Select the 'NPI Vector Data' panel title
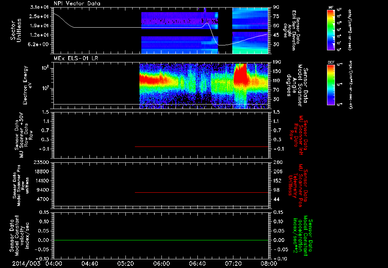 pos(77,3)
